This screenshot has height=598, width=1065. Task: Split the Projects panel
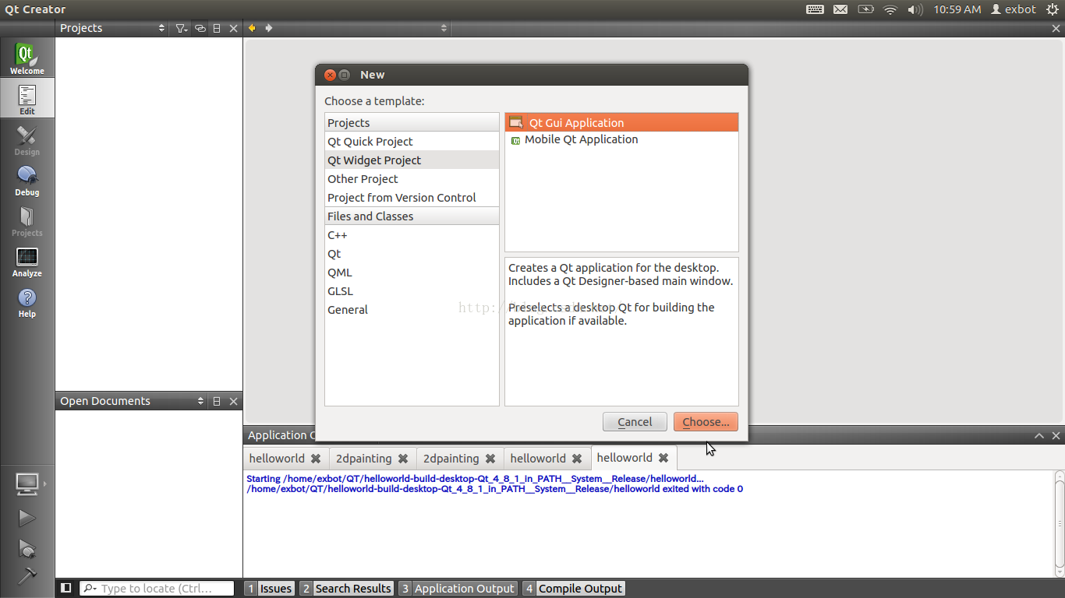[x=217, y=28]
